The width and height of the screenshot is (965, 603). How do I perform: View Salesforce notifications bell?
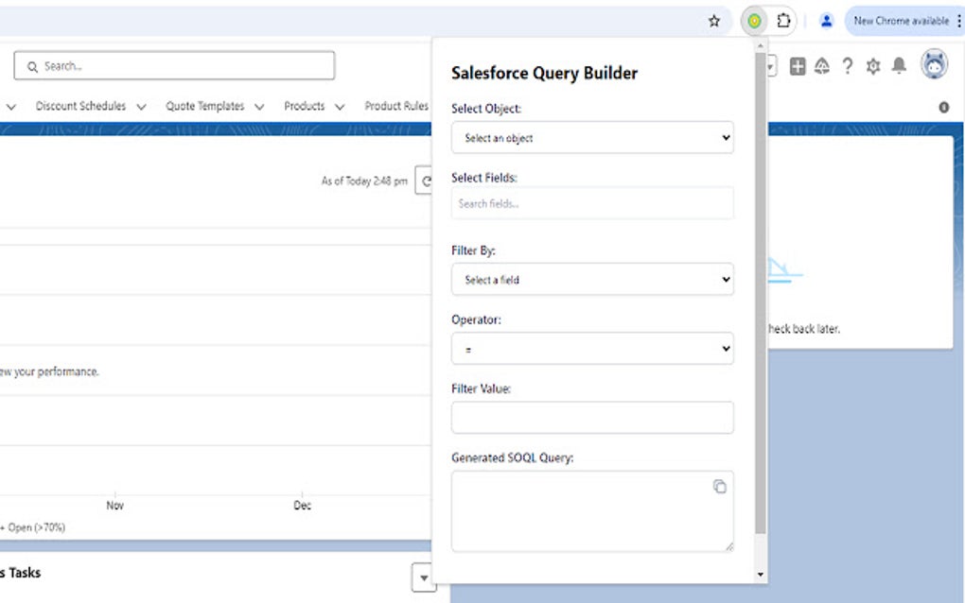[899, 66]
